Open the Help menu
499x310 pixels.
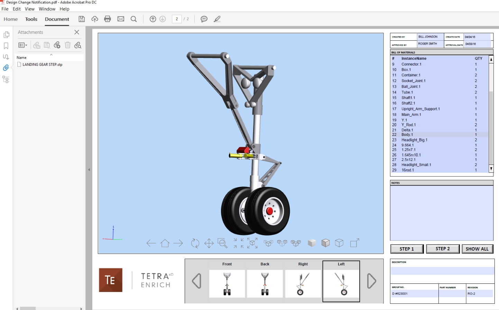click(x=64, y=9)
